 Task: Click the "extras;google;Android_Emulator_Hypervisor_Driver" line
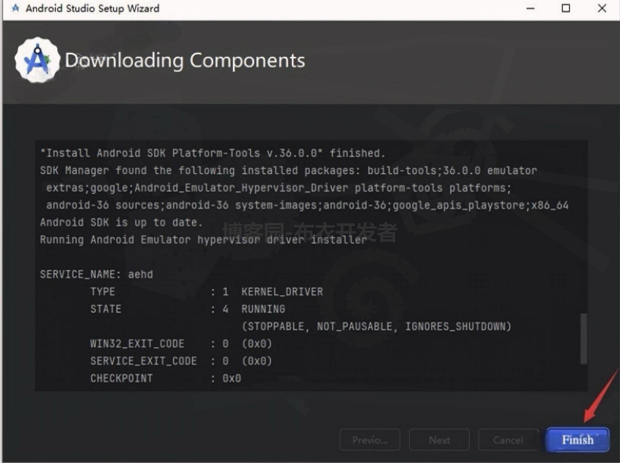point(279,188)
